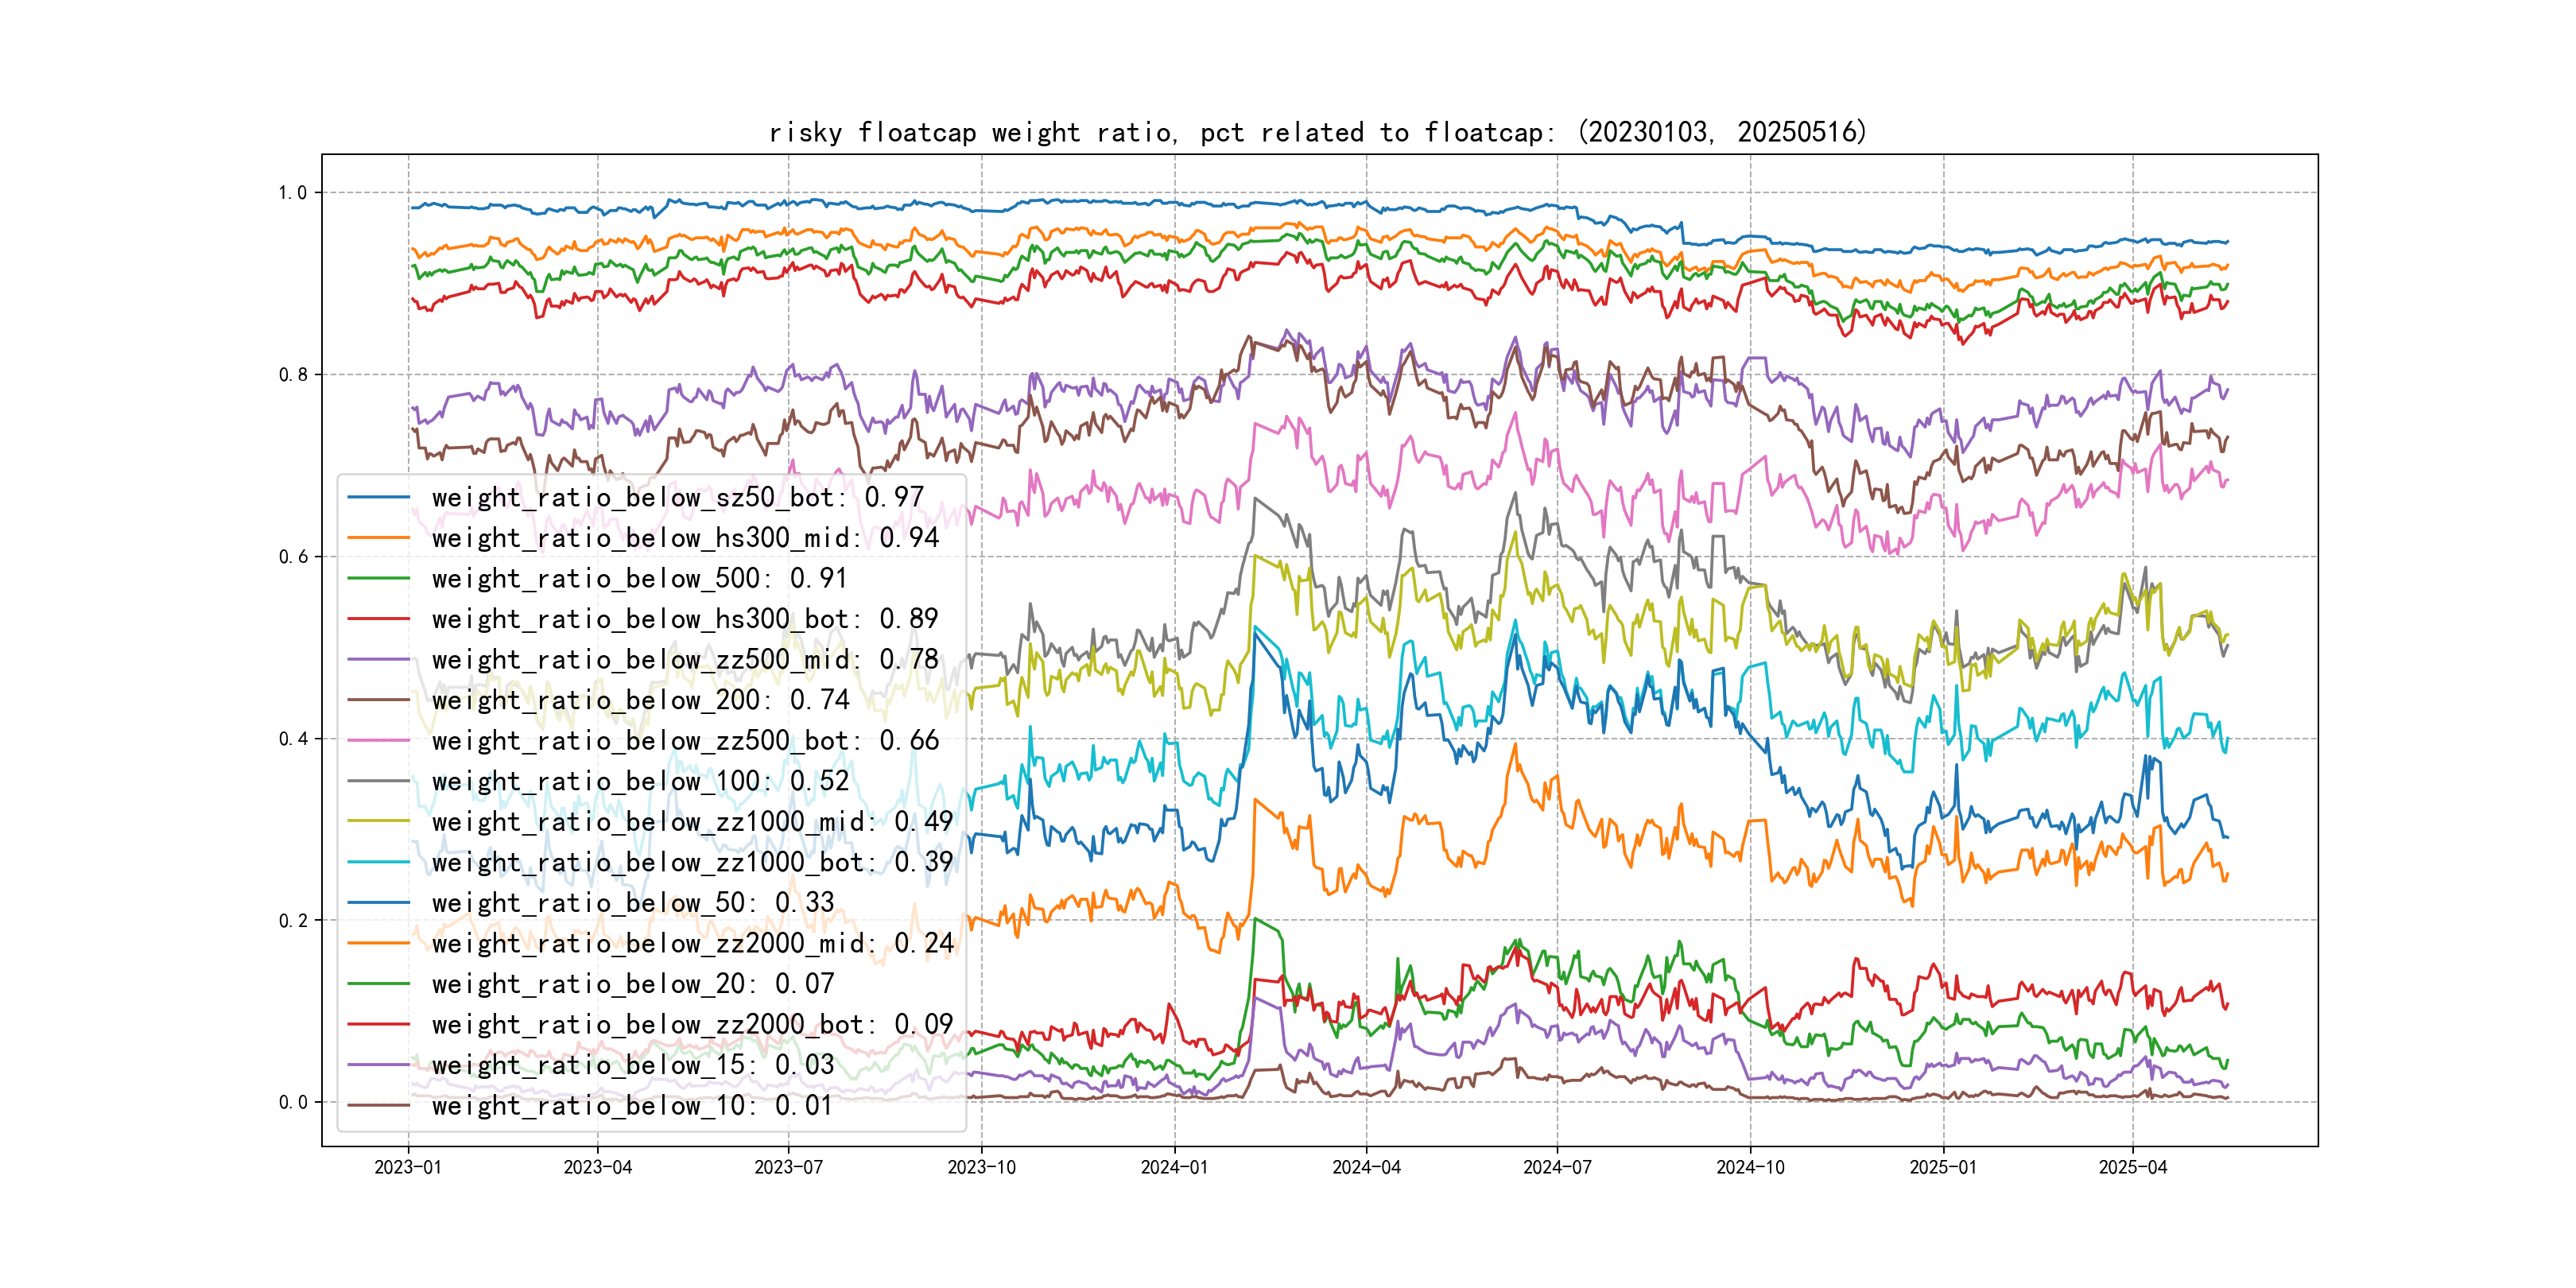Click legend entry weight_ratio_below_10: 0.01

[x=632, y=1105]
